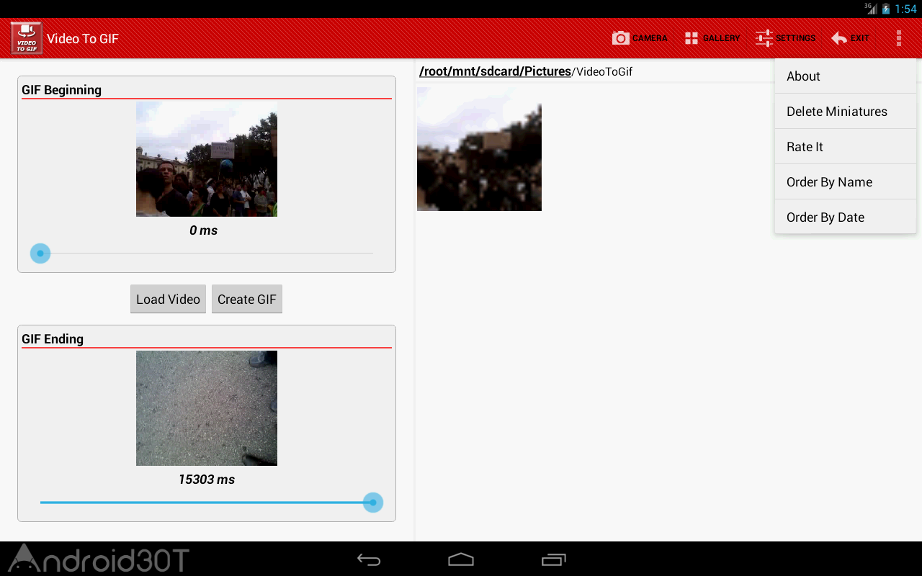Sort files with Order By Name
This screenshot has height=576, width=922.
click(x=846, y=182)
